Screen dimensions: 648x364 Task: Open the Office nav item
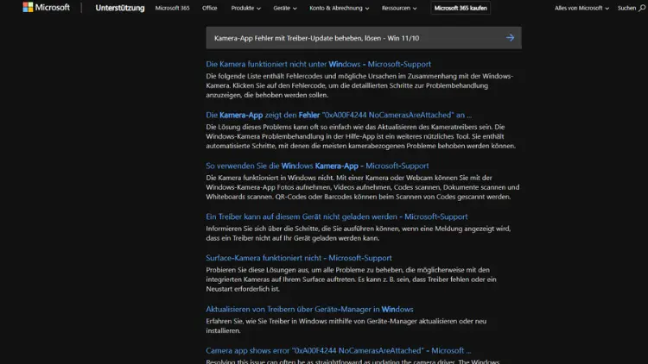(210, 8)
